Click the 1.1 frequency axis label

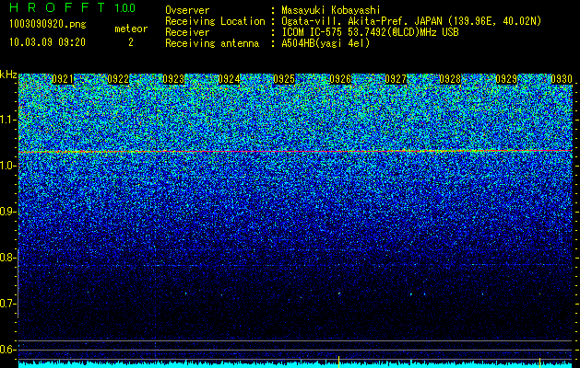click(x=7, y=121)
